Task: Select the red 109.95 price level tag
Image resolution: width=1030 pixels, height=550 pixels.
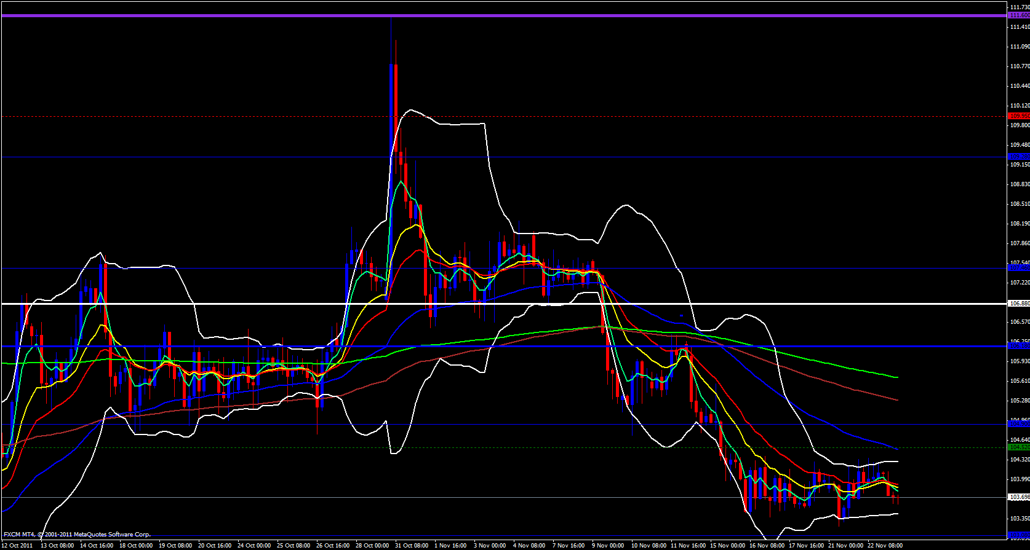Action: point(1018,116)
